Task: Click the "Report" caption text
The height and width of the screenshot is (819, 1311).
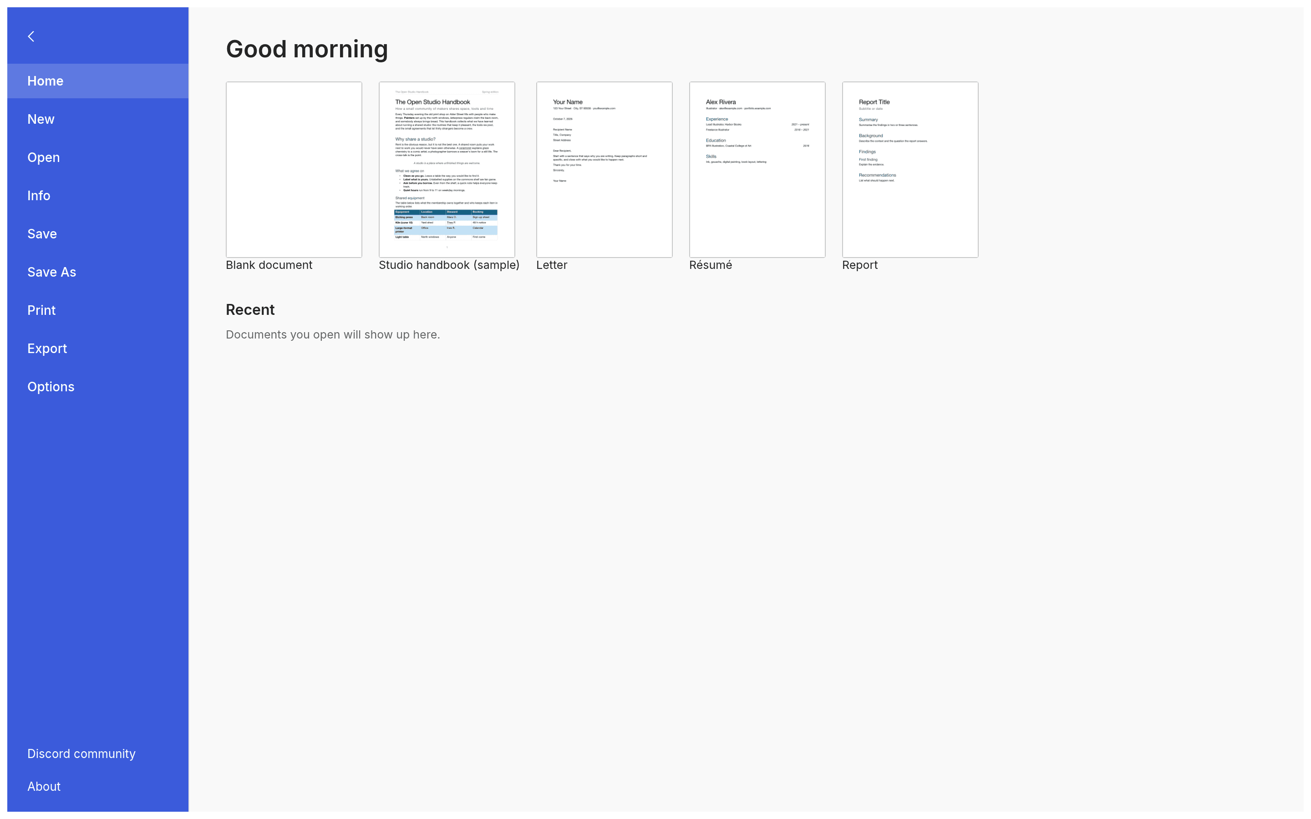Action: (x=860, y=265)
